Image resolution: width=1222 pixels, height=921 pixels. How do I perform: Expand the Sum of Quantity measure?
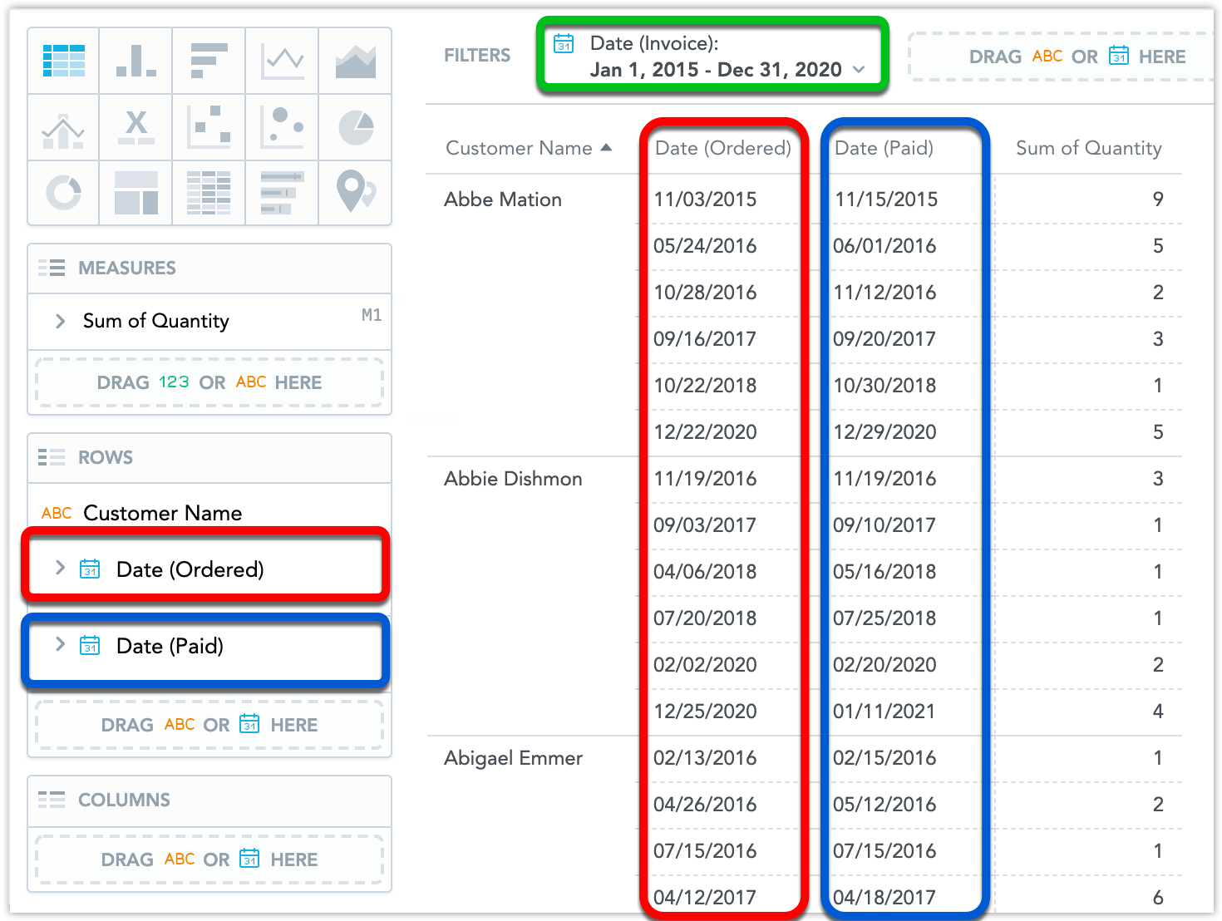coord(60,321)
